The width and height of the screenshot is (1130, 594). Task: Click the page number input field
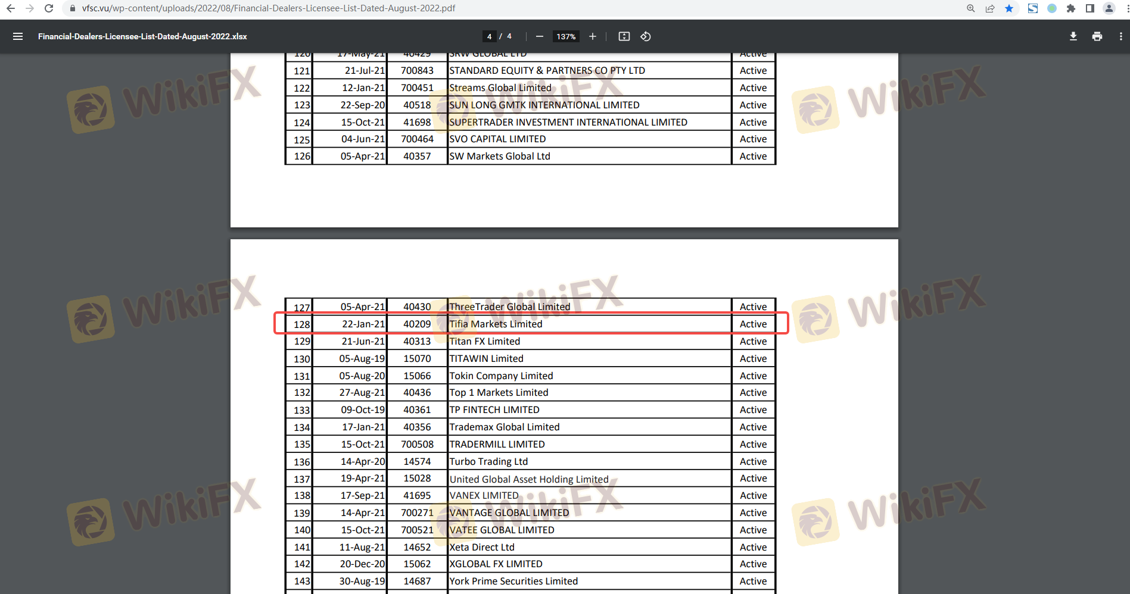(x=489, y=36)
